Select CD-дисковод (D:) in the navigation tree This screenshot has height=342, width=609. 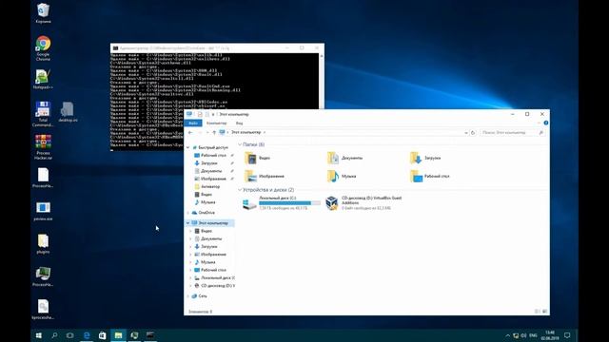(214, 286)
